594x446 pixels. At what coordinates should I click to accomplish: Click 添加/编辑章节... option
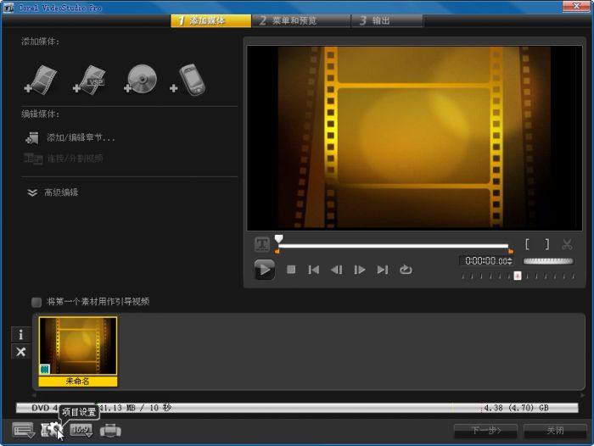(x=81, y=137)
